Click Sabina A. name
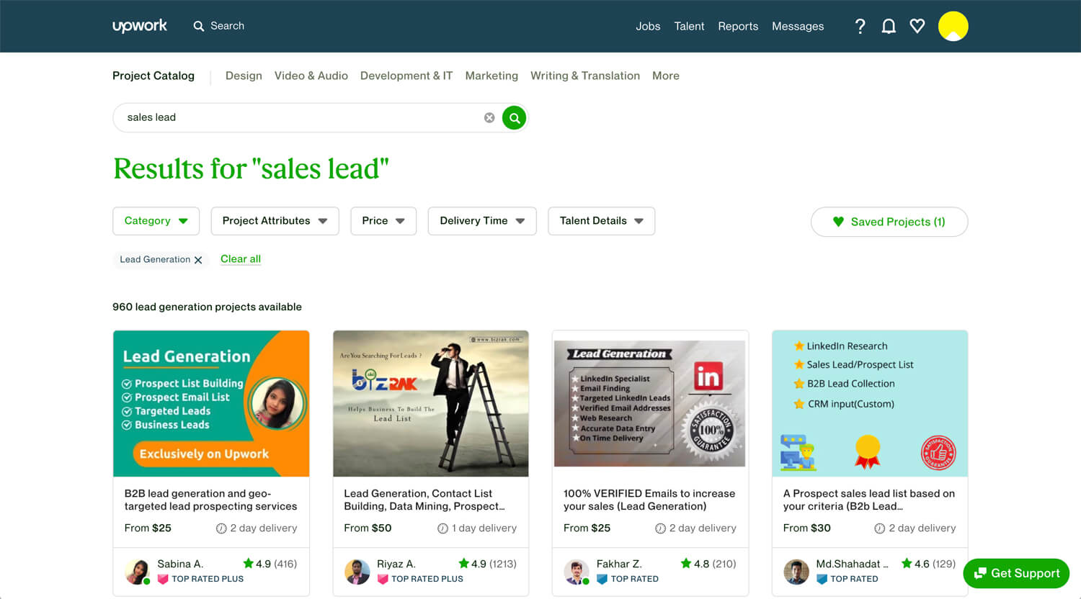 (x=180, y=564)
